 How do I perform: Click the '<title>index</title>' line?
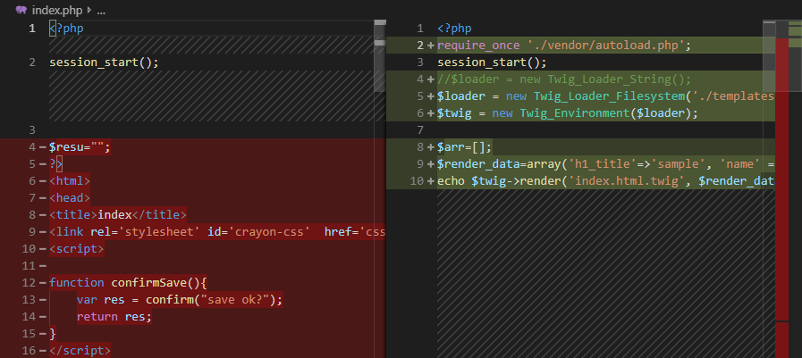[x=118, y=214]
